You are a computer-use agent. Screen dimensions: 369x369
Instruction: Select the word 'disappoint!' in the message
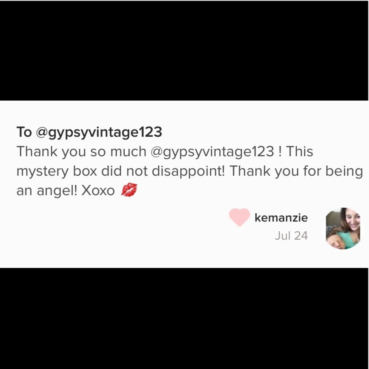[189, 171]
